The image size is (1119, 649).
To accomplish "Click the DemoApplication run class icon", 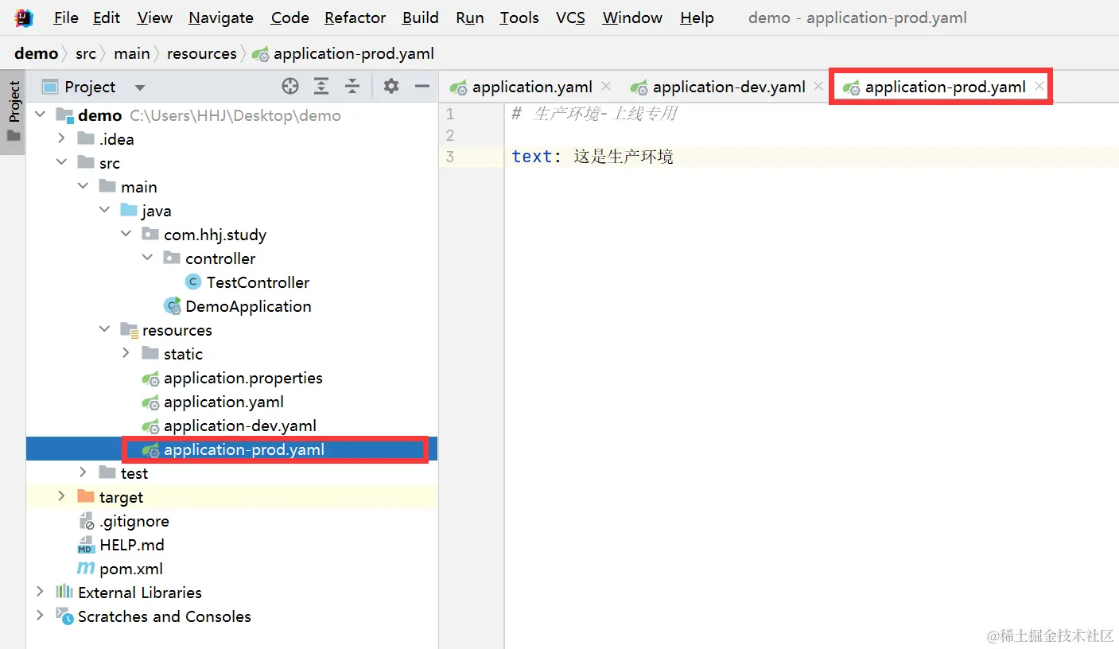I will [x=172, y=305].
